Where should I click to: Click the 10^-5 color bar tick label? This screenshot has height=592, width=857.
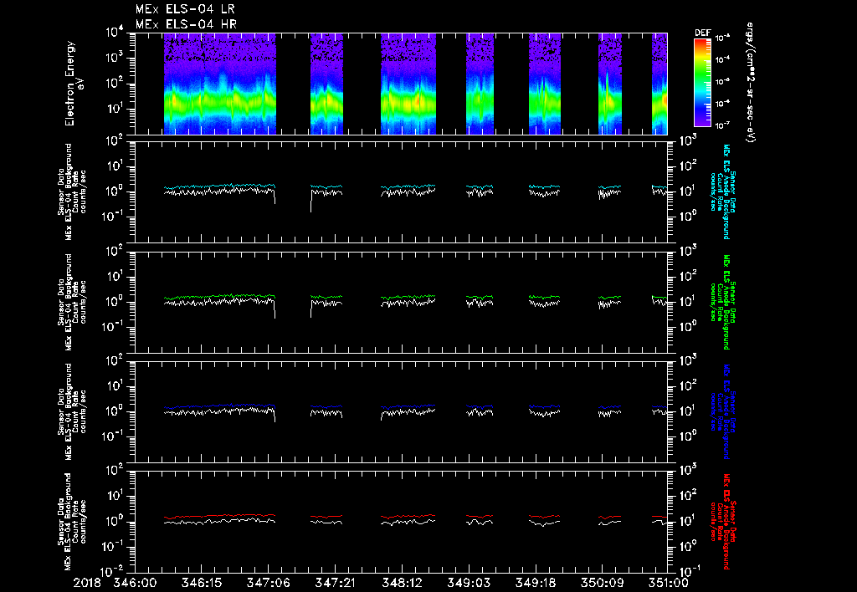click(x=723, y=82)
